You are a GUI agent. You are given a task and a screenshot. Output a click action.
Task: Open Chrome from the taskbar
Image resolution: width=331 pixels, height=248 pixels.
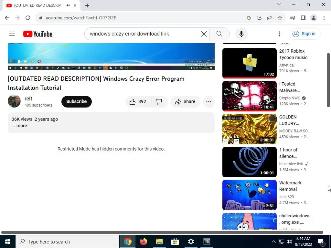(x=127, y=242)
